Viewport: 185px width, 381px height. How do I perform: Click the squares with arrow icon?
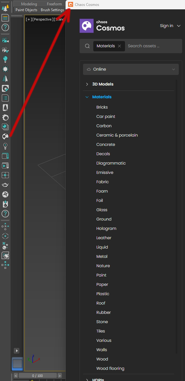5,265
